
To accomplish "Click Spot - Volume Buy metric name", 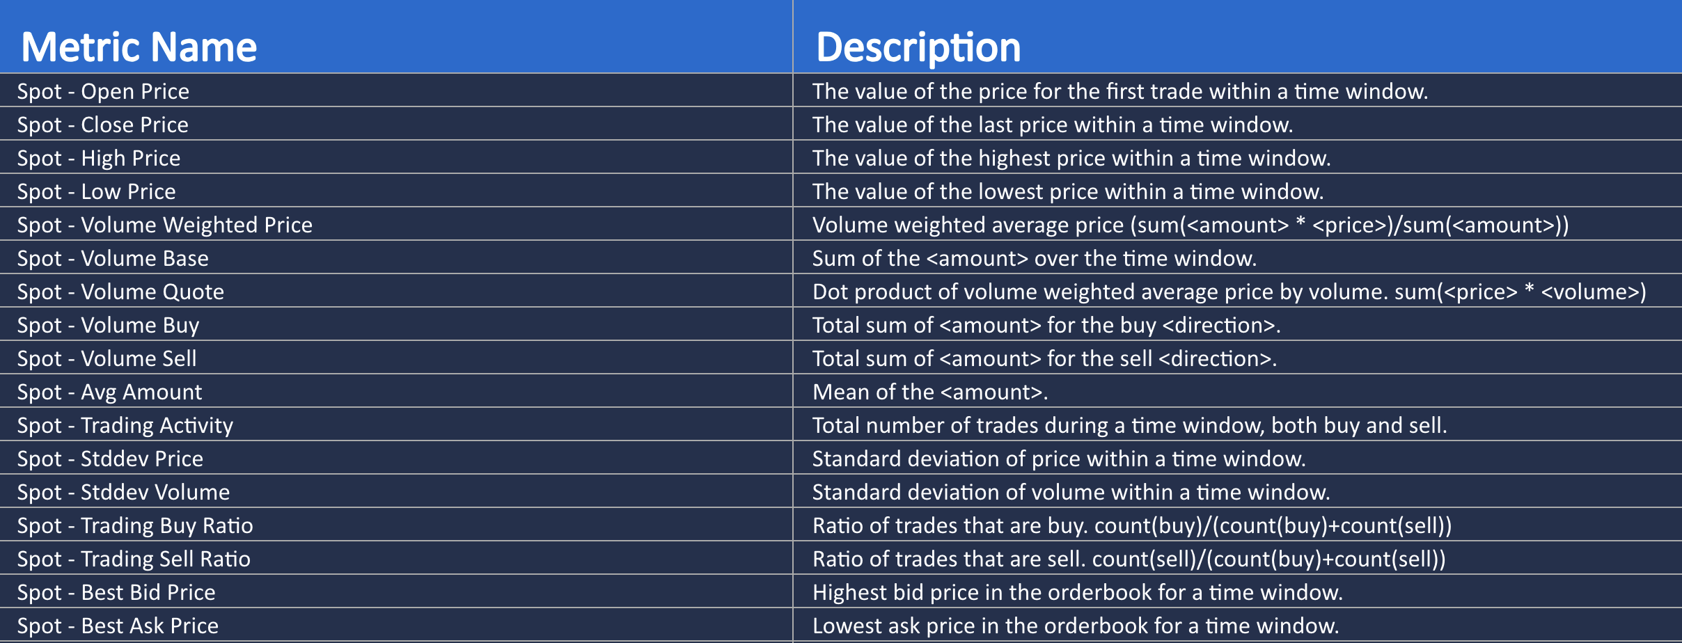I will [108, 325].
